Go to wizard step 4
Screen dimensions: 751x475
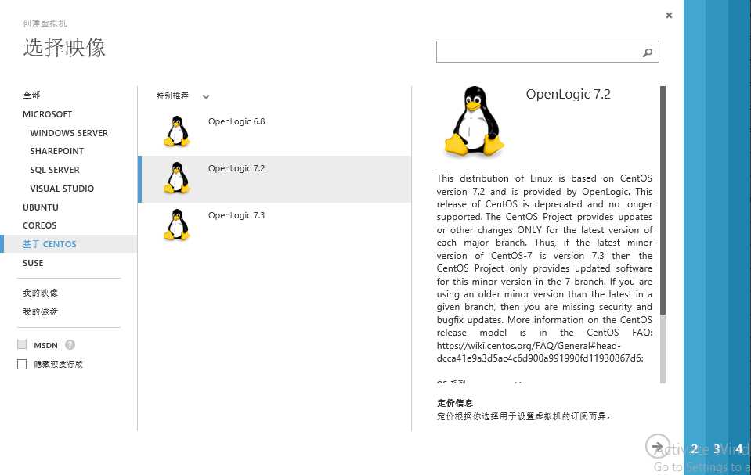[739, 448]
